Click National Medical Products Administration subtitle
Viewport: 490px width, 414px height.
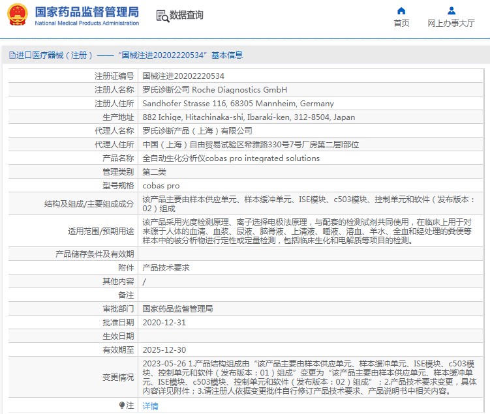pos(87,23)
